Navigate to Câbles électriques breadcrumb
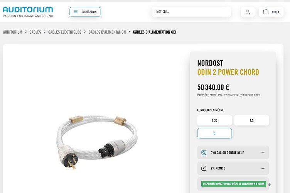 coord(65,32)
